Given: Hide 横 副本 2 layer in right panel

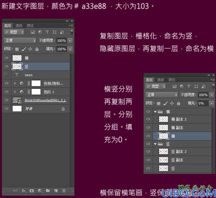Looking at the screenshot, I should pos(148,119).
